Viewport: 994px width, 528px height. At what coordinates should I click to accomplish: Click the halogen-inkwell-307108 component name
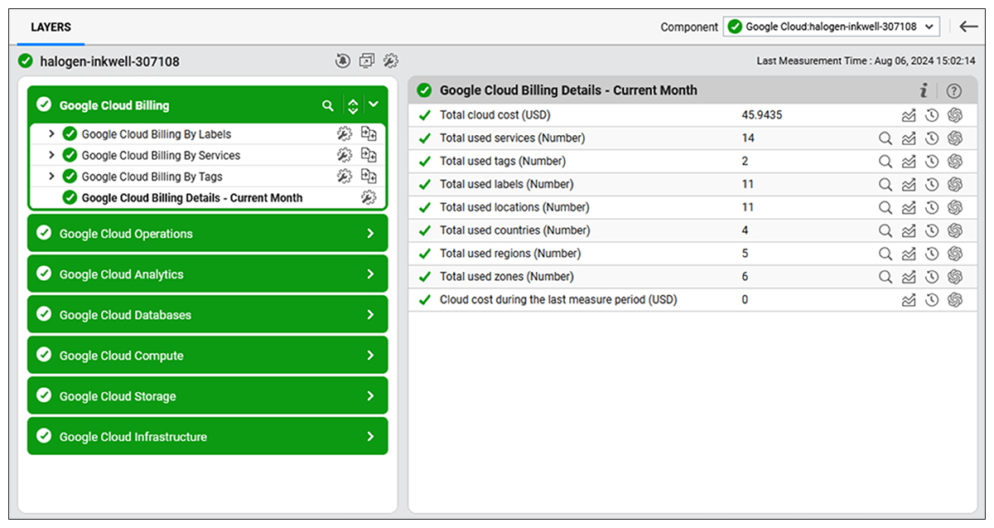pyautogui.click(x=109, y=61)
